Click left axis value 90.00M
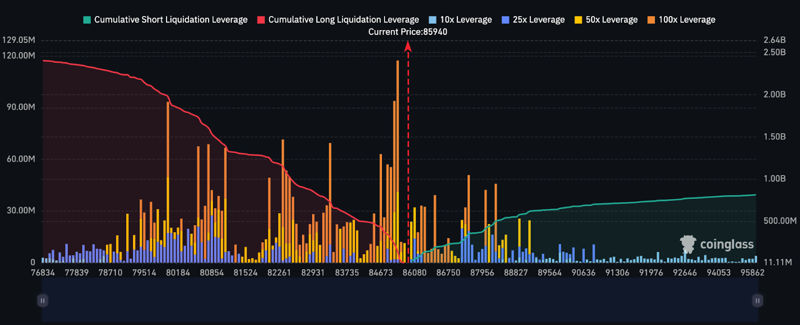This screenshot has height=325, width=800. point(20,107)
